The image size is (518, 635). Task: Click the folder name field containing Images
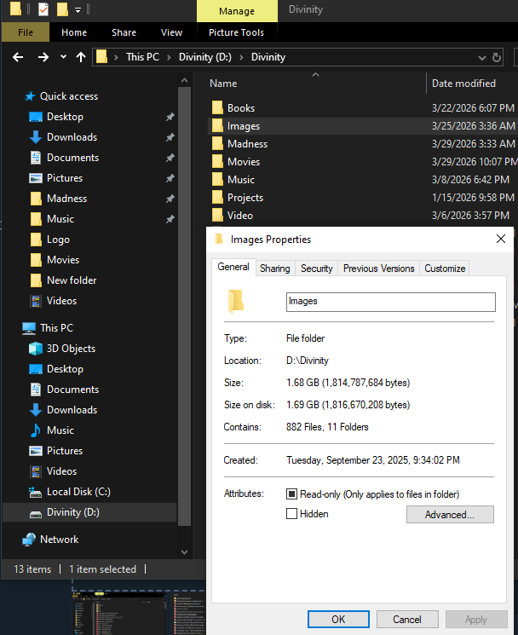(x=390, y=302)
